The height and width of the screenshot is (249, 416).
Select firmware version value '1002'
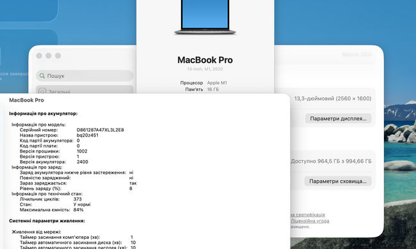point(82,151)
